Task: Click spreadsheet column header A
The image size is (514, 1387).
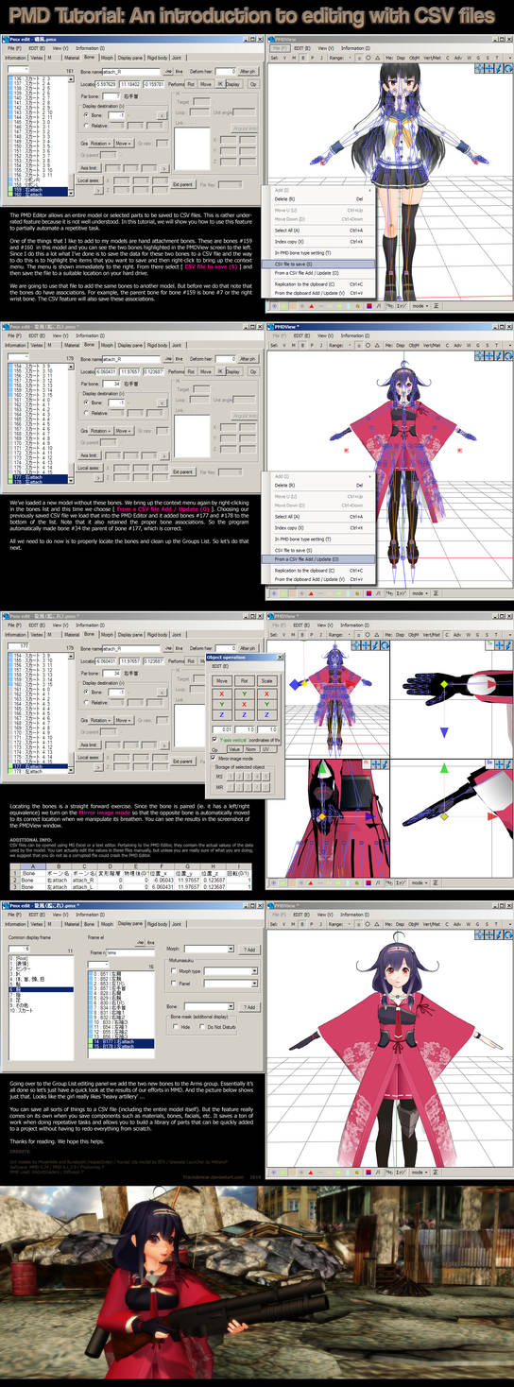Action: pos(33,865)
